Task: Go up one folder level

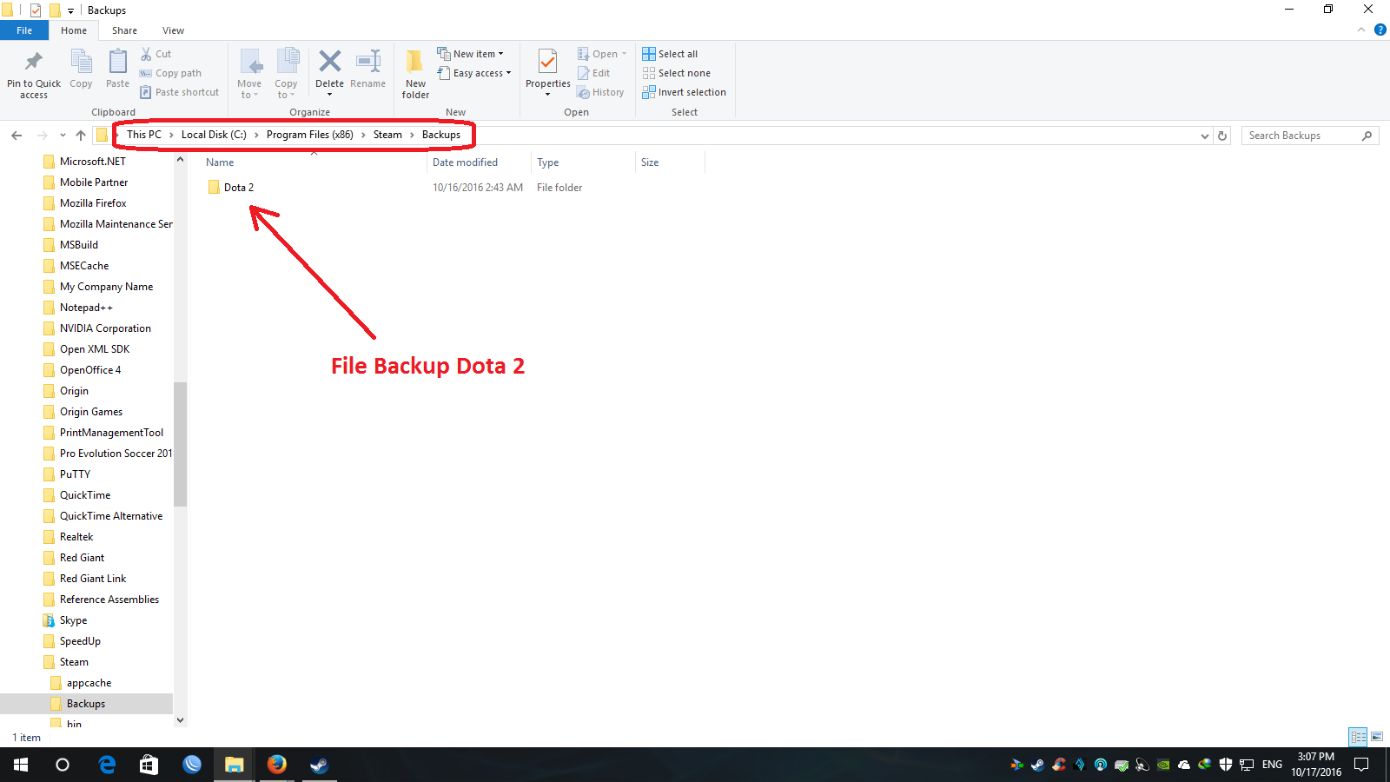Action: (81, 136)
